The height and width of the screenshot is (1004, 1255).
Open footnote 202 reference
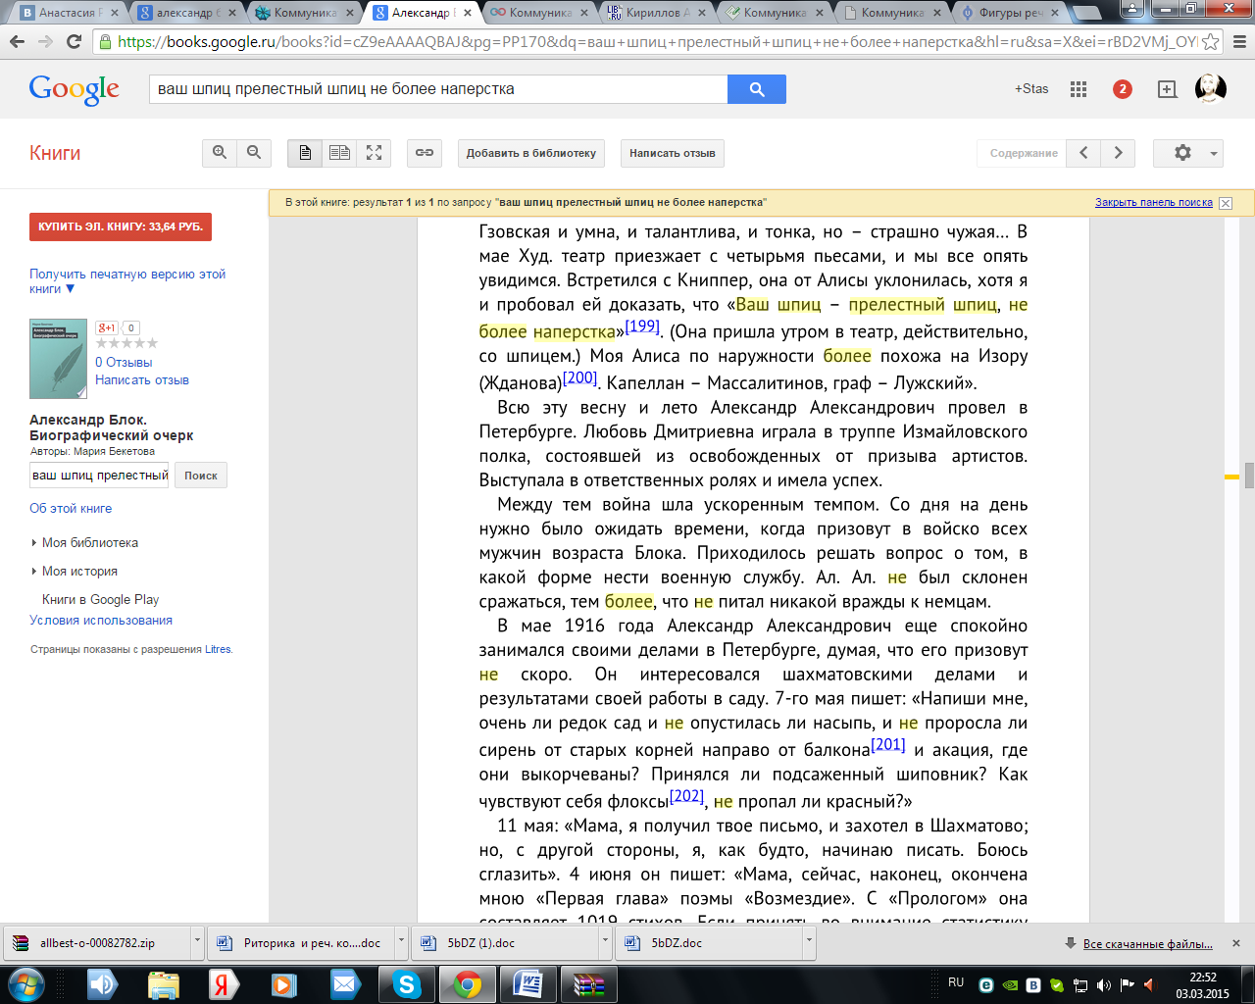(x=687, y=795)
